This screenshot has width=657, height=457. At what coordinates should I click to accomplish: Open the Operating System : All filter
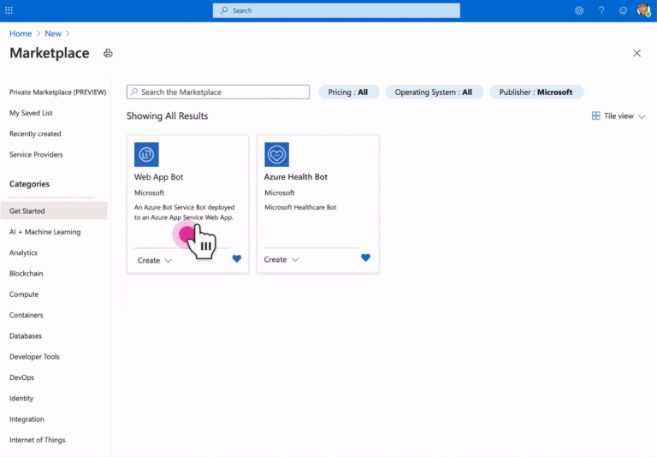coord(434,92)
